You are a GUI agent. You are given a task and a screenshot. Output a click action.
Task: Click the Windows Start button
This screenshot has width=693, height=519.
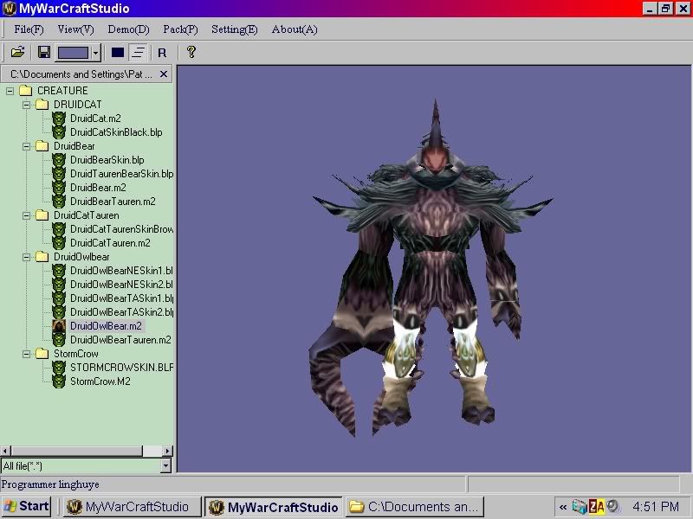(26, 506)
